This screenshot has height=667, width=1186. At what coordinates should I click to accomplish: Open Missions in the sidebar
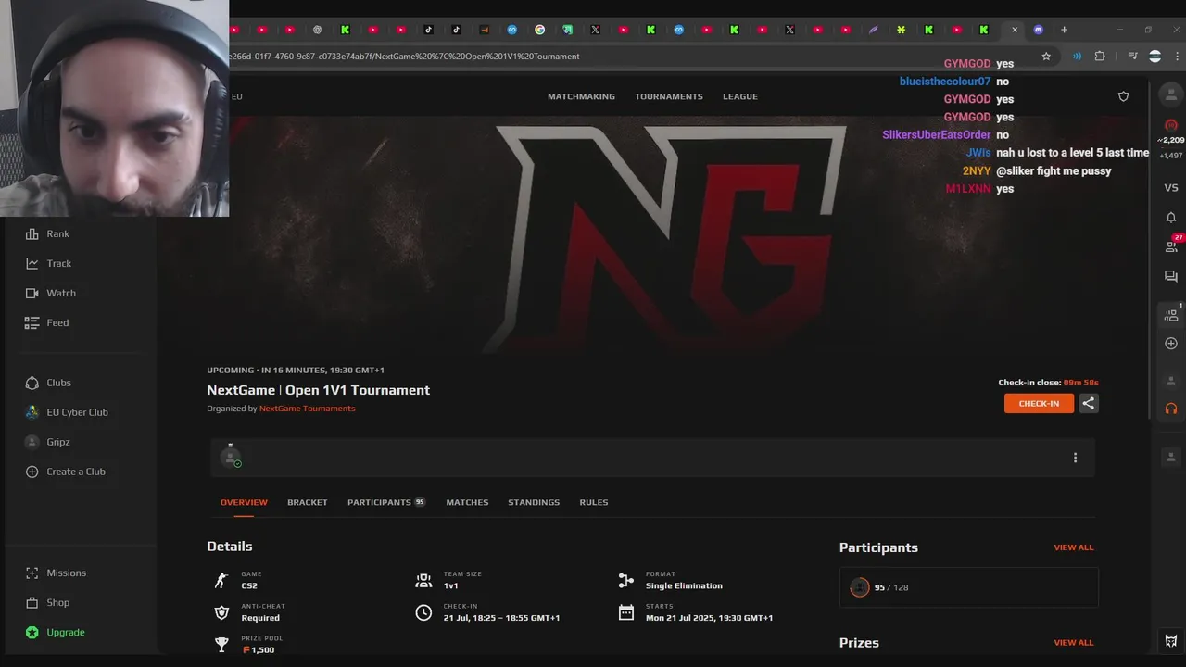coord(56,573)
